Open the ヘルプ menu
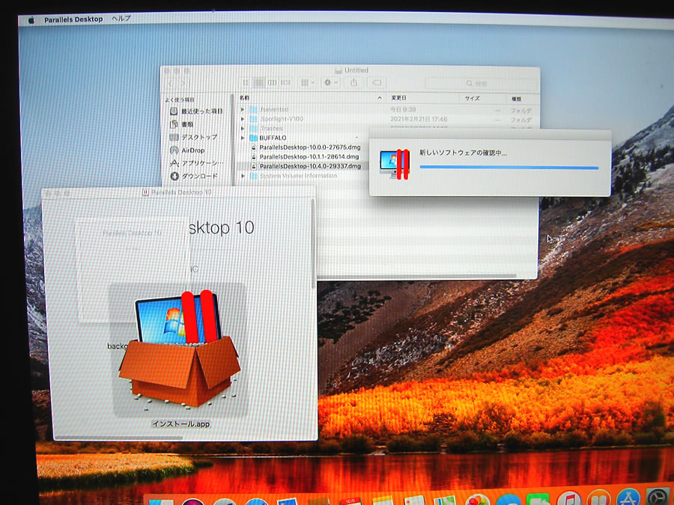The image size is (674, 505). pos(121,19)
